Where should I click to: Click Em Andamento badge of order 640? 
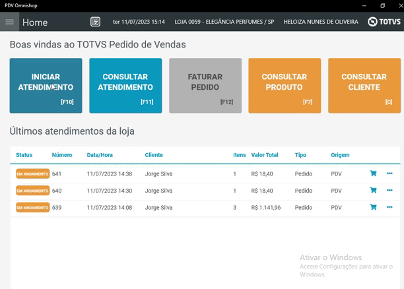[33, 191]
